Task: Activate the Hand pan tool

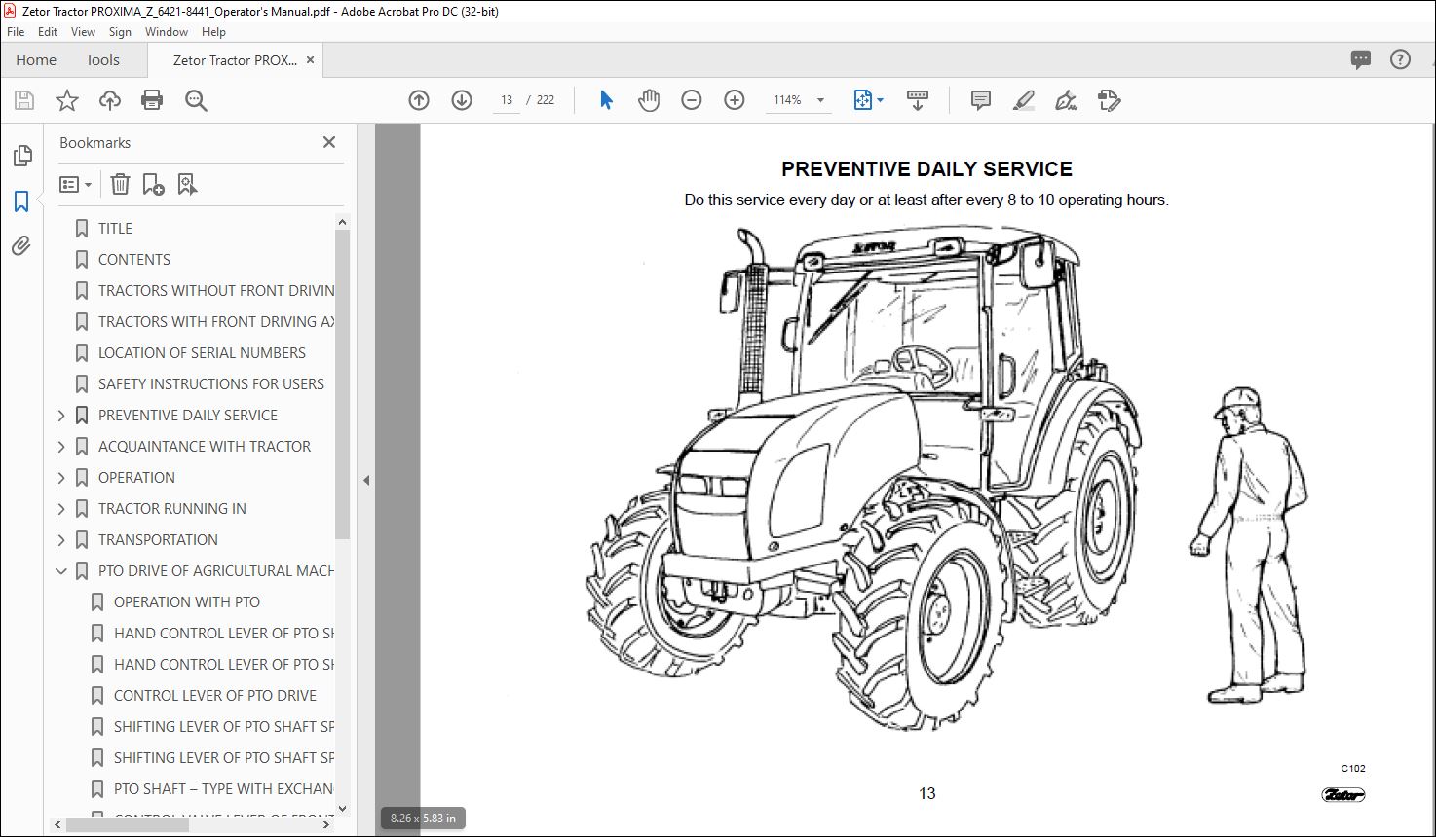Action: pos(649,100)
